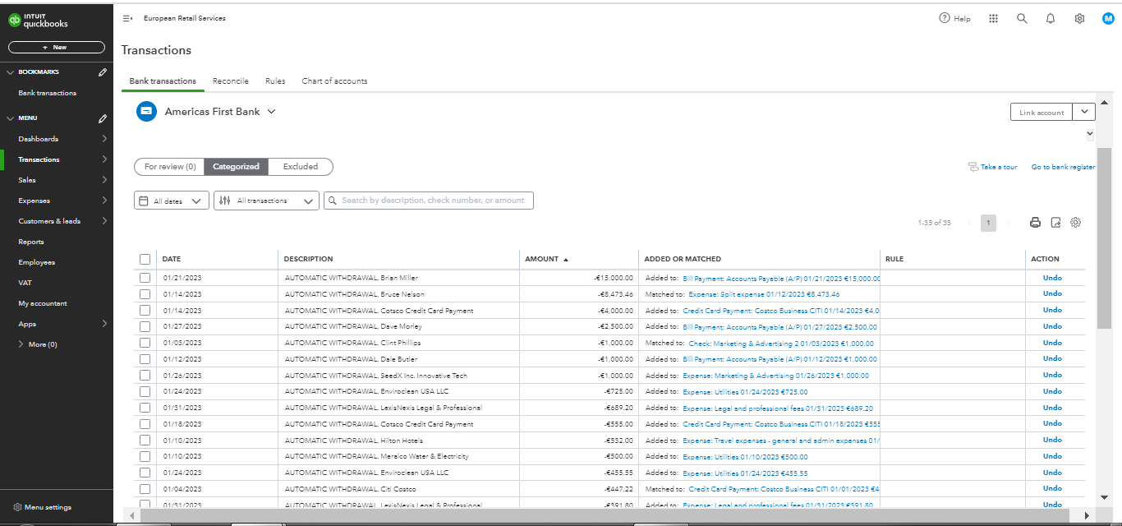Export the transactions list

pos(1055,223)
